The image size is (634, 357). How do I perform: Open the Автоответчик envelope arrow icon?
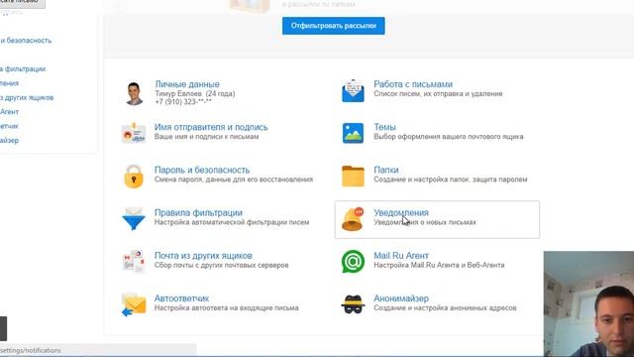coord(134,304)
